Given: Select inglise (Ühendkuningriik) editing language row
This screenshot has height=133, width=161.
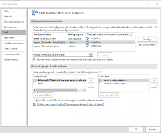Looking at the screenshot, I should tap(84, 46).
